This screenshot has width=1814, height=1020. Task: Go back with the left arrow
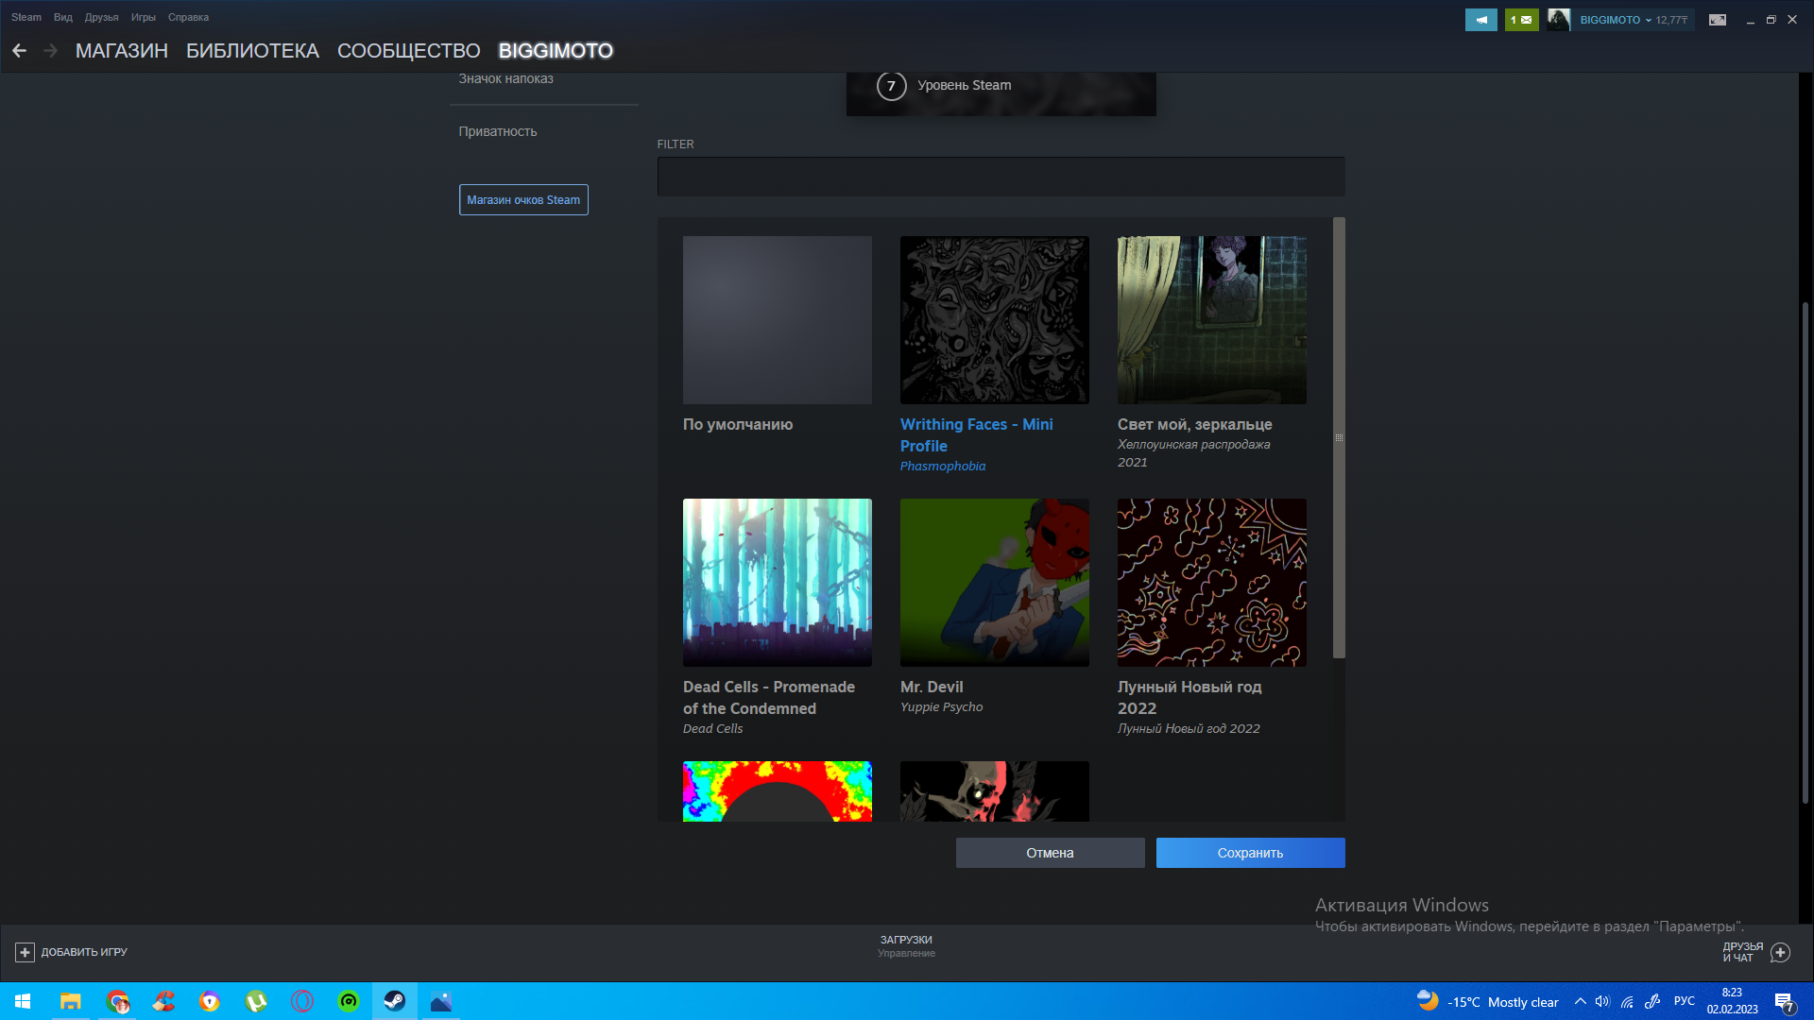pyautogui.click(x=19, y=51)
